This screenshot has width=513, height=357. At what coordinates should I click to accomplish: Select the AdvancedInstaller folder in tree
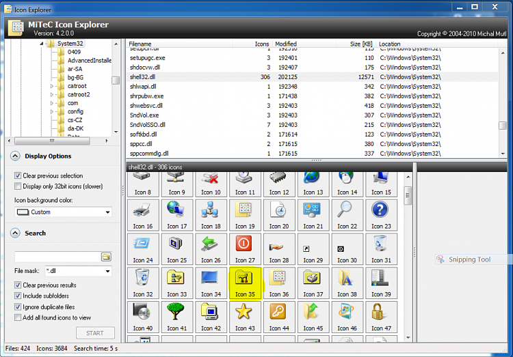[x=89, y=61]
